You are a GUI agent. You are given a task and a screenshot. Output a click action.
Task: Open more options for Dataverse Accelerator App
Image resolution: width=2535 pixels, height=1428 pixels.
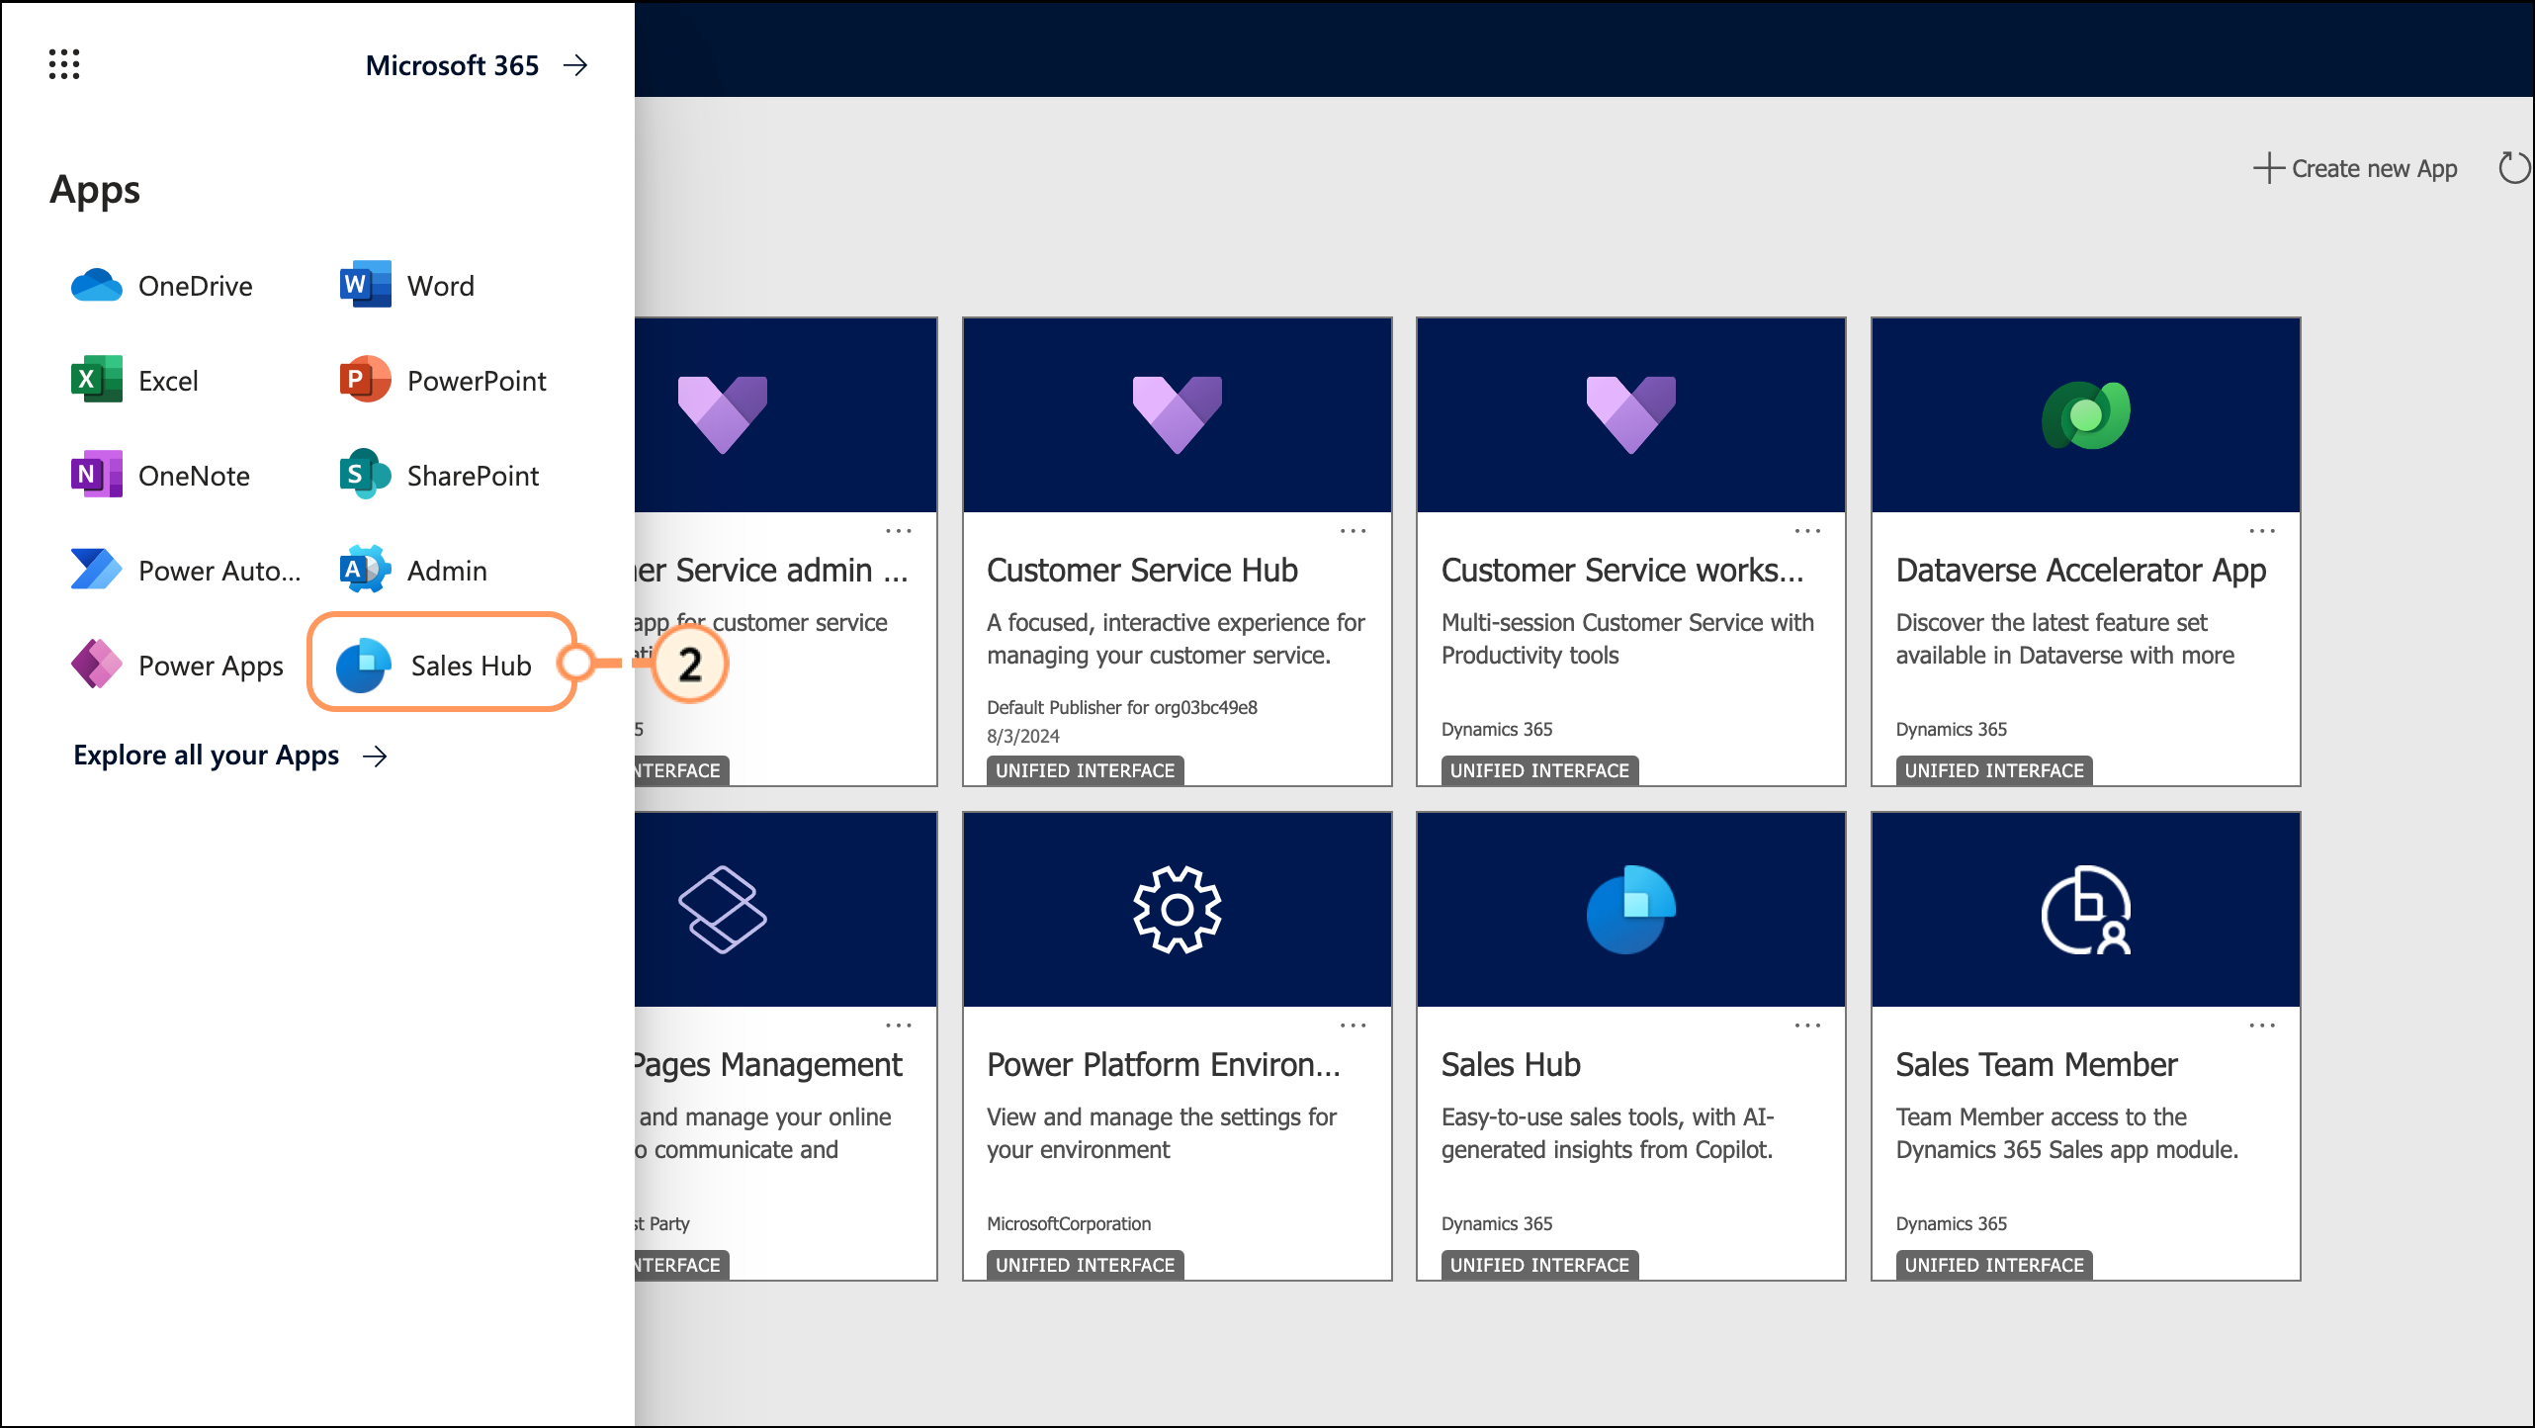[2262, 531]
